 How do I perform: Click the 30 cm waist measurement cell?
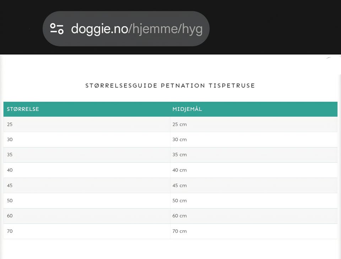(x=179, y=140)
